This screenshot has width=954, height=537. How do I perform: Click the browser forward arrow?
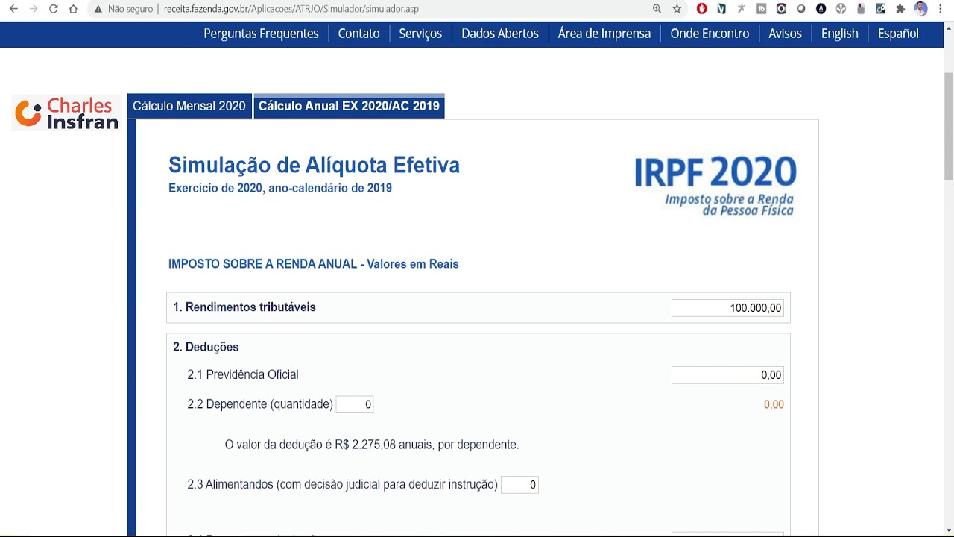pyautogui.click(x=33, y=9)
